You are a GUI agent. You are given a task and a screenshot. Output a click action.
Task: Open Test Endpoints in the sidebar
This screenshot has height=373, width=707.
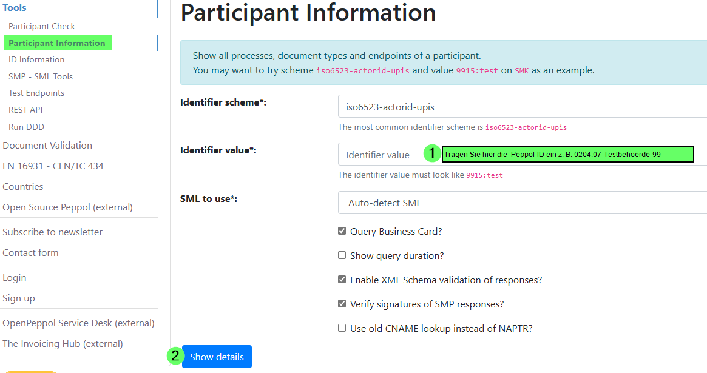(36, 93)
